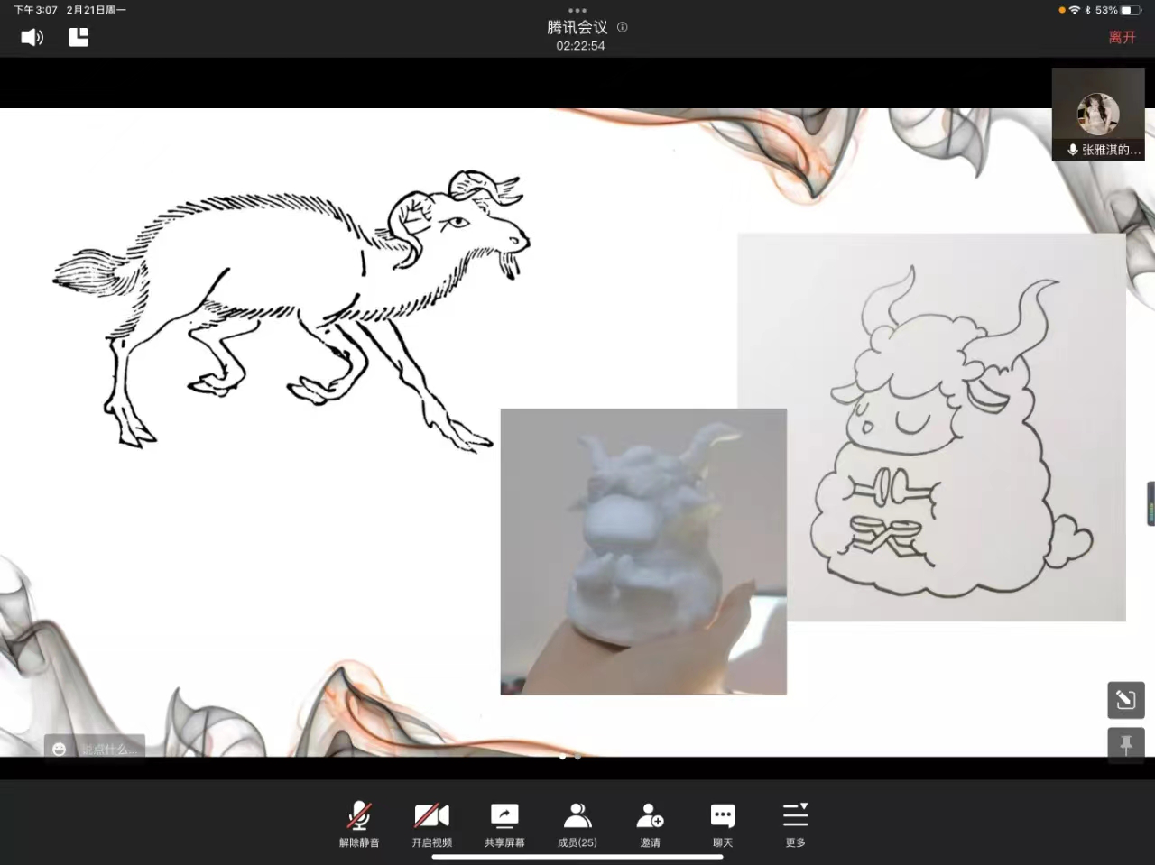Leave the meeting via 离开
The image size is (1155, 865).
(1122, 37)
